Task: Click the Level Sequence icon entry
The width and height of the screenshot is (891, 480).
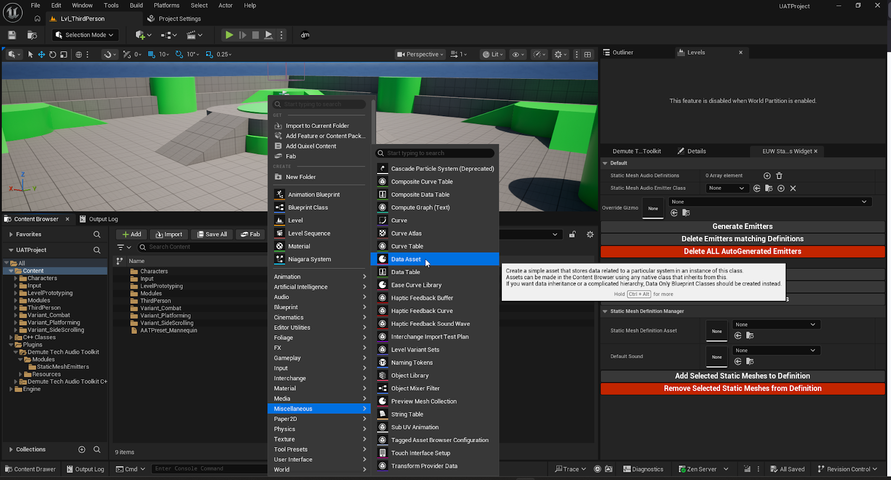Action: tap(280, 233)
